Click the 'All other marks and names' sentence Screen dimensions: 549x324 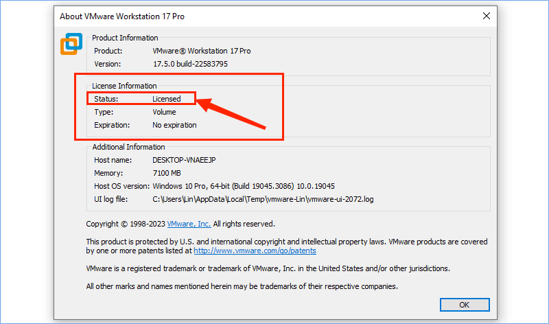point(242,286)
